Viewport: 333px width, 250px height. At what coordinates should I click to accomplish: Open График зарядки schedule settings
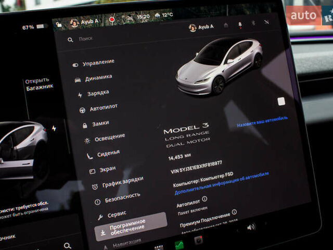tap(122, 182)
